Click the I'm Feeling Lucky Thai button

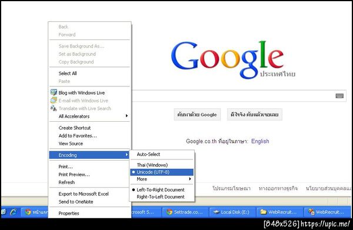pyautogui.click(x=254, y=115)
